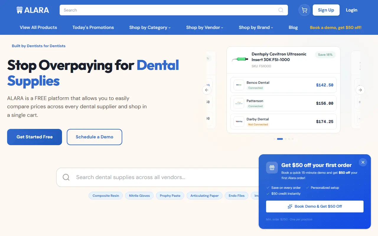The width and height of the screenshot is (378, 236).
Task: Click the Sign Up button
Action: 326,10
